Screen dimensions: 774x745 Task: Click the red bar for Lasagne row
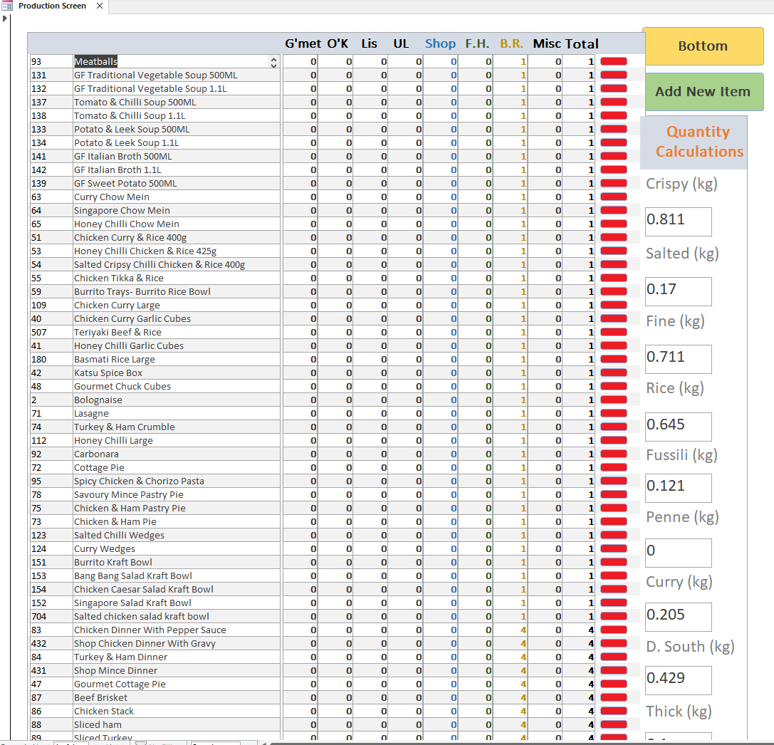pos(614,414)
